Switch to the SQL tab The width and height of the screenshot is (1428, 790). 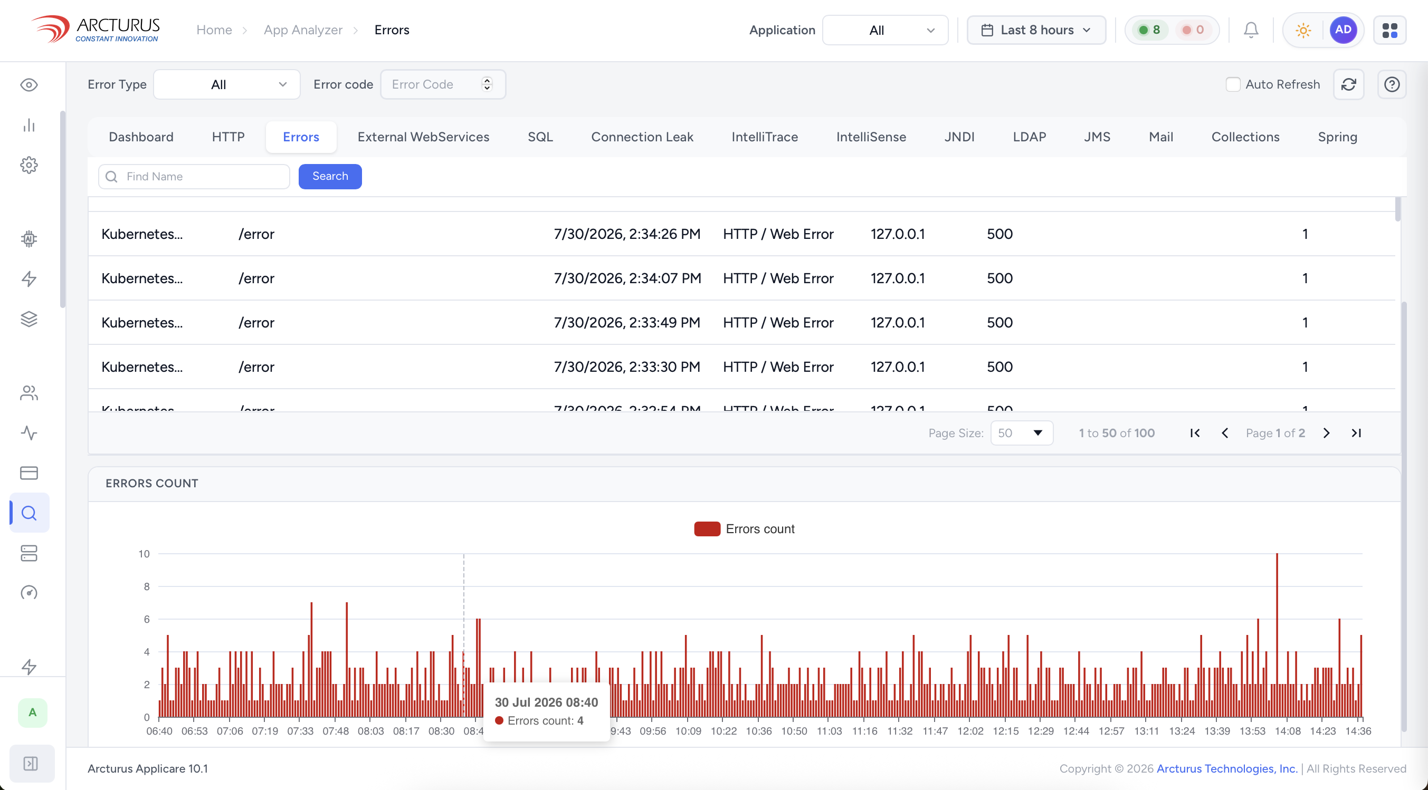540,137
